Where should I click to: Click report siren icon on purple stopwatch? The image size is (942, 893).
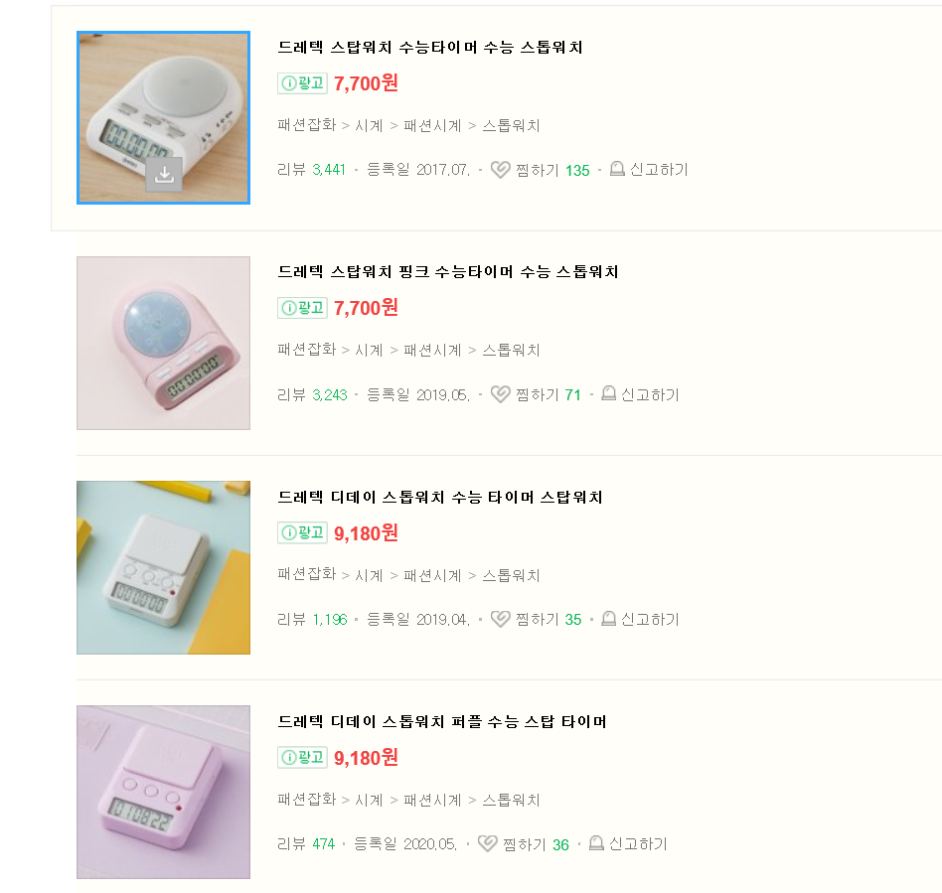[597, 843]
